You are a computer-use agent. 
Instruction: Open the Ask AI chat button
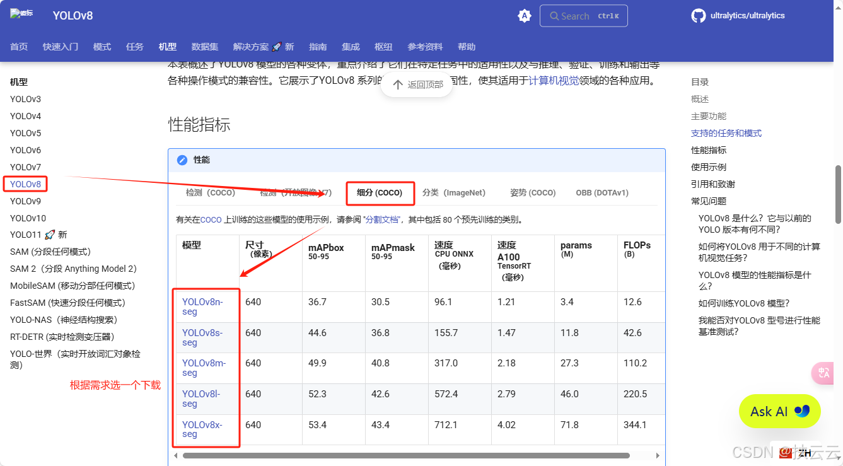tap(780, 411)
